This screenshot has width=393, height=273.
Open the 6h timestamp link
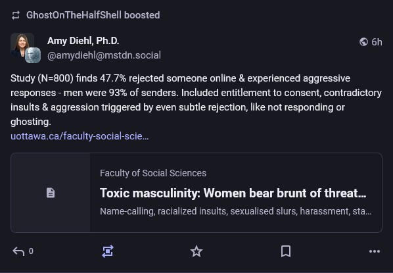click(x=377, y=42)
